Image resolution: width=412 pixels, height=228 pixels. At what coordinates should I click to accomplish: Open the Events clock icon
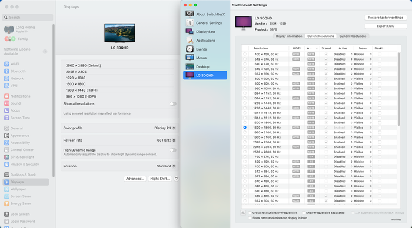[190, 49]
